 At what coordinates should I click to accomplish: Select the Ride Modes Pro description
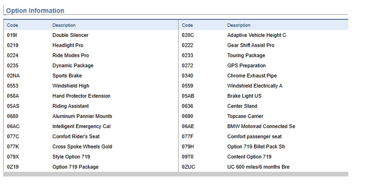[71, 55]
